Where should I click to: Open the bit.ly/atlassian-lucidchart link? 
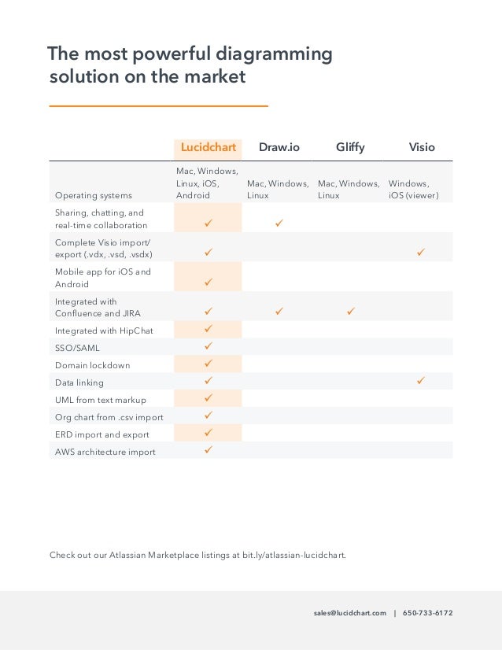tap(304, 555)
